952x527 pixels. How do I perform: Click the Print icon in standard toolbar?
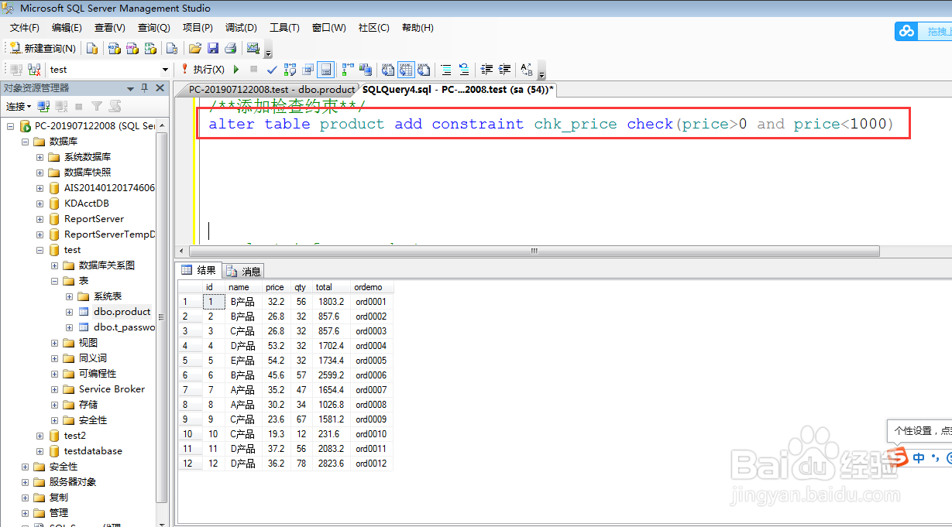230,48
